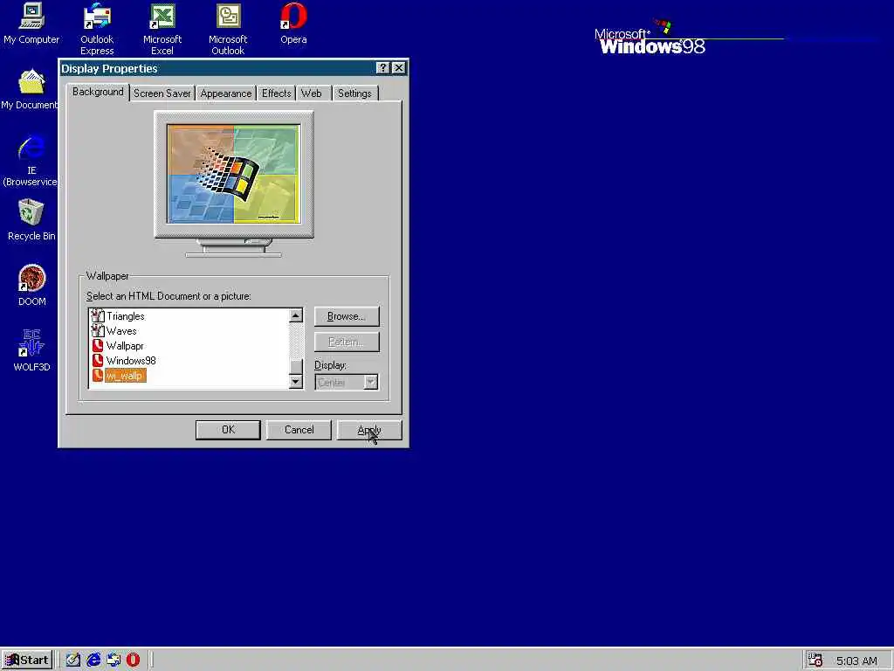This screenshot has width=894, height=671.
Task: Select the highlighted wi_wallp wallpaper entry
Action: click(126, 376)
